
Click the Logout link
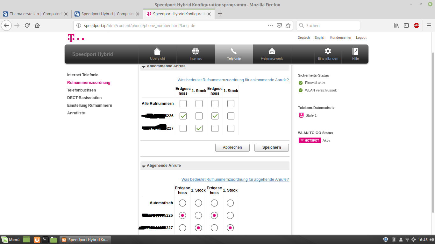(x=361, y=37)
